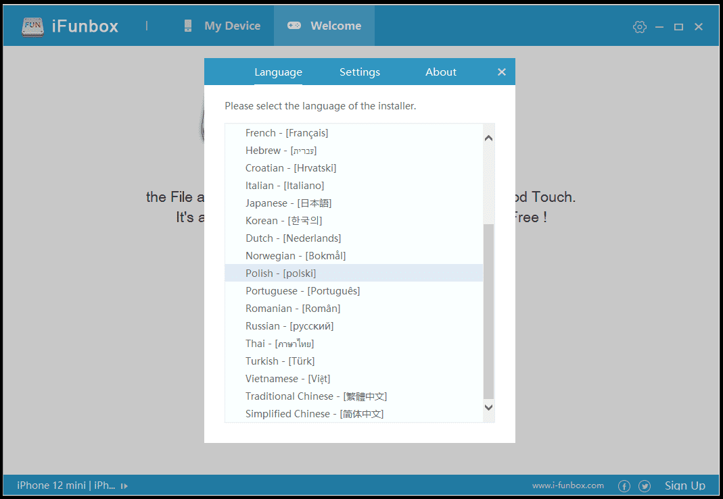Select Korean language option

pos(354,221)
